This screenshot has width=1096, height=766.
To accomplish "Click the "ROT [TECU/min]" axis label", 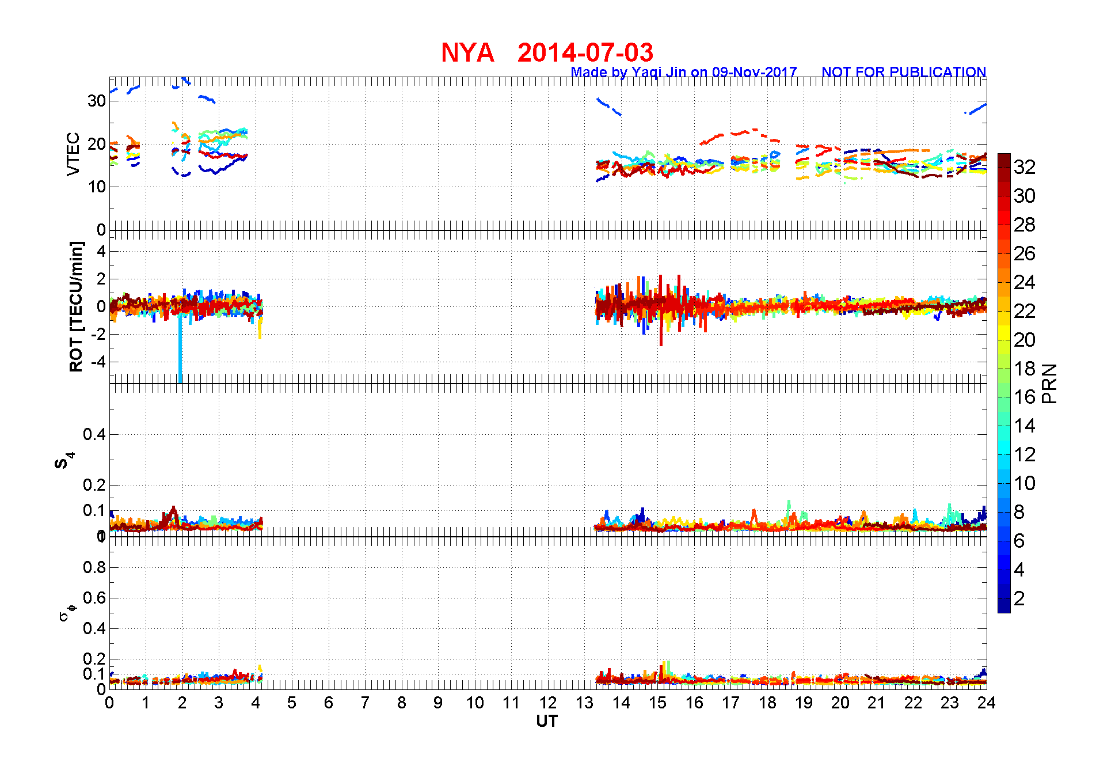I will pos(76,306).
